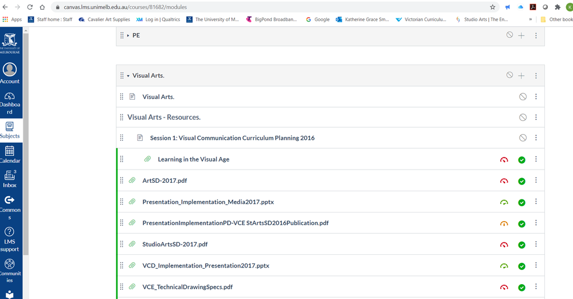Image resolution: width=573 pixels, height=299 pixels.
Task: Add item to Visual Arts module
Action: pos(521,76)
